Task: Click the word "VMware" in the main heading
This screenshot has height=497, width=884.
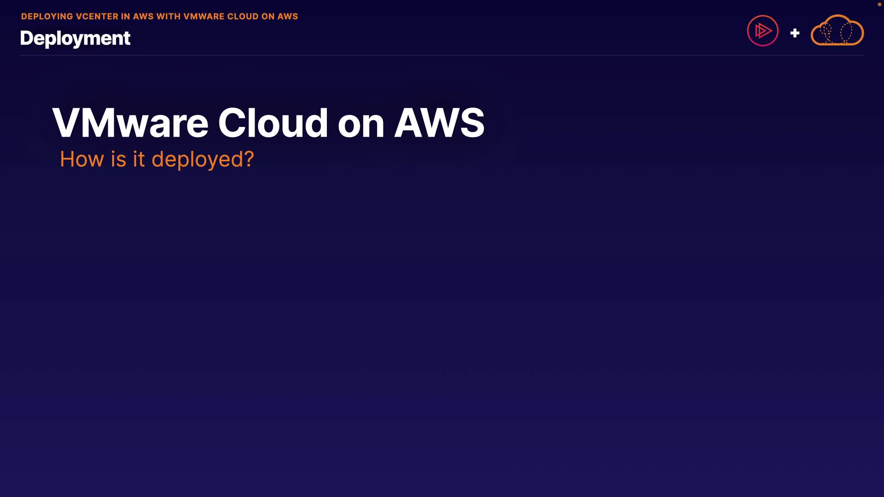Action: pyautogui.click(x=130, y=123)
